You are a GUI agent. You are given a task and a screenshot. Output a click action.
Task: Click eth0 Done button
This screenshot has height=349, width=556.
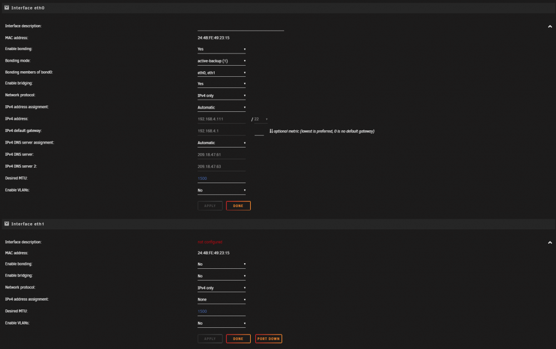[x=239, y=206]
